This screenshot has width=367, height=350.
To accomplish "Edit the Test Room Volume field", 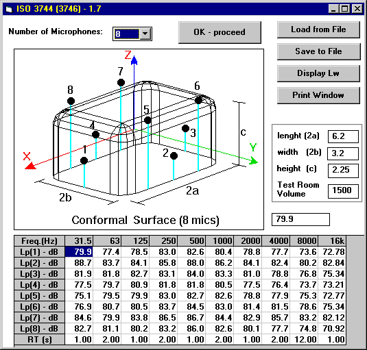I will (x=343, y=191).
